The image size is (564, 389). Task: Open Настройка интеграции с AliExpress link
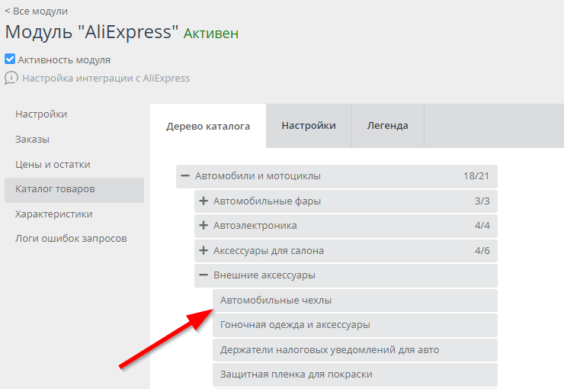pyautogui.click(x=106, y=78)
